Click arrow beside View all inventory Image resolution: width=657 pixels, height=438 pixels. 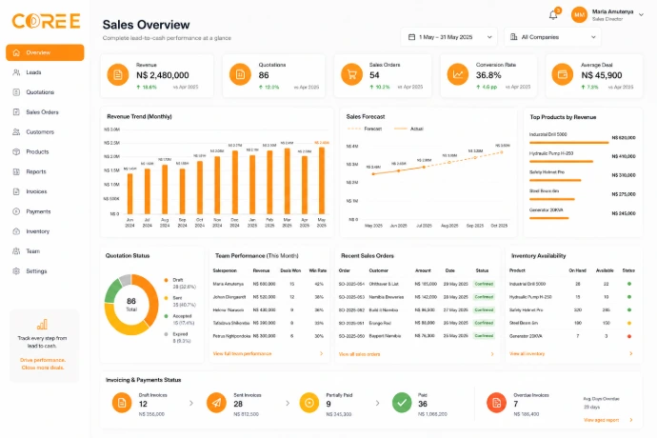tap(631, 354)
